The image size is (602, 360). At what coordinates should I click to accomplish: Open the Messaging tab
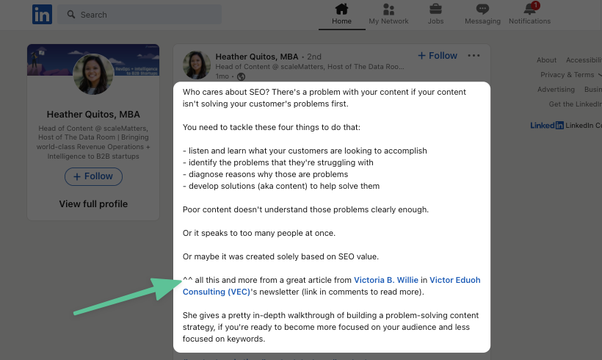tap(482, 15)
